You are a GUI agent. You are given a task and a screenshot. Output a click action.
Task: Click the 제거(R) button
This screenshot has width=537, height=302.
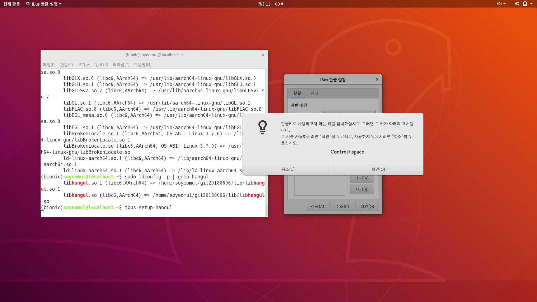click(x=362, y=189)
